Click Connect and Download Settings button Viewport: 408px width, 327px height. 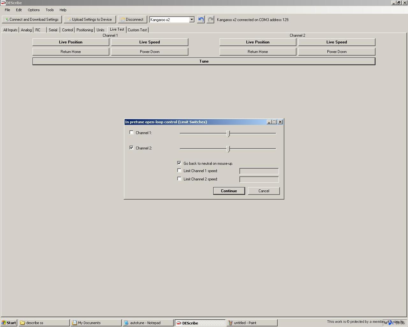(32, 19)
